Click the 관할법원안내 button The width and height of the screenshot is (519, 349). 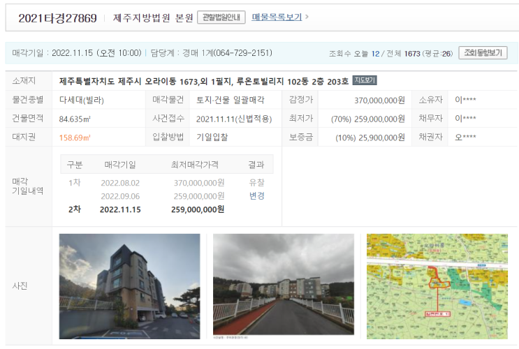[x=221, y=17]
